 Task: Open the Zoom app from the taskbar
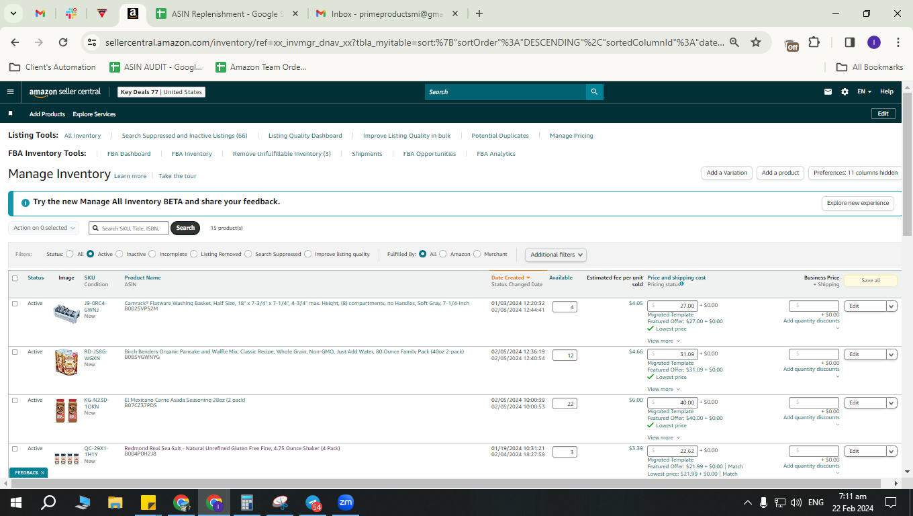pyautogui.click(x=346, y=503)
